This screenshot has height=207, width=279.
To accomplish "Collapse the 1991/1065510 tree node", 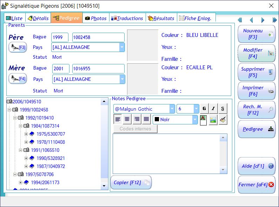I will (21, 150).
